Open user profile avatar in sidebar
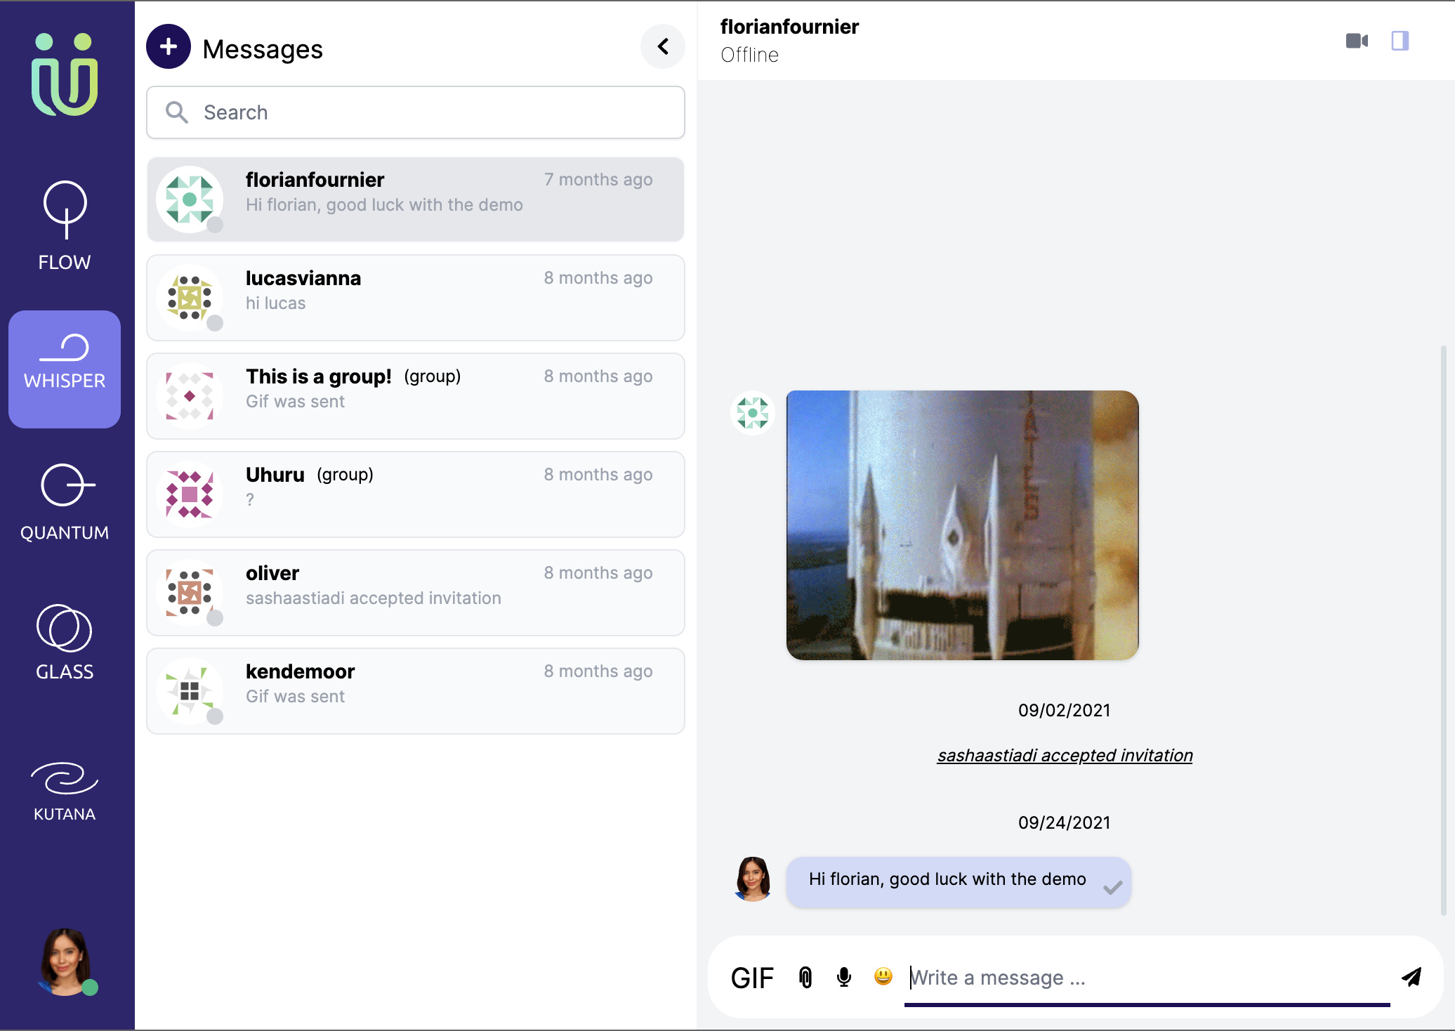Viewport: 1455px width, 1031px height. [65, 962]
